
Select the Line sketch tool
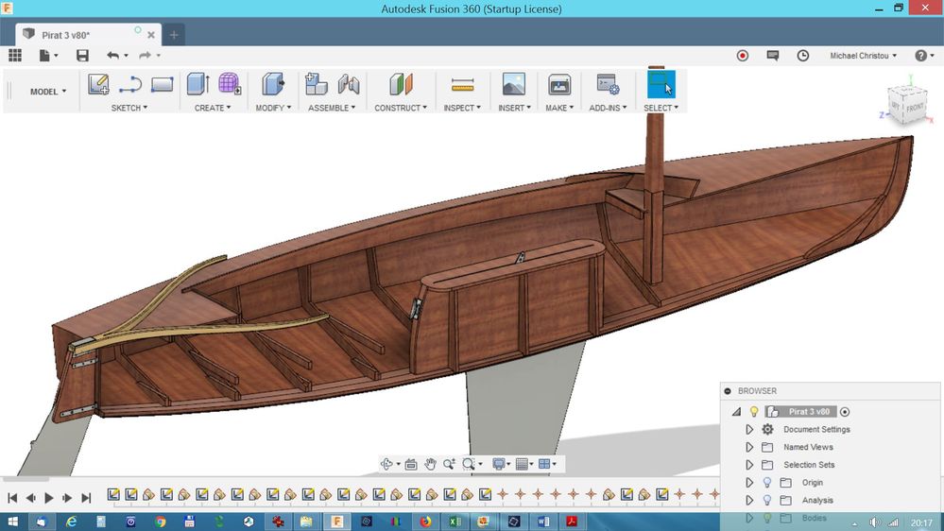point(130,84)
